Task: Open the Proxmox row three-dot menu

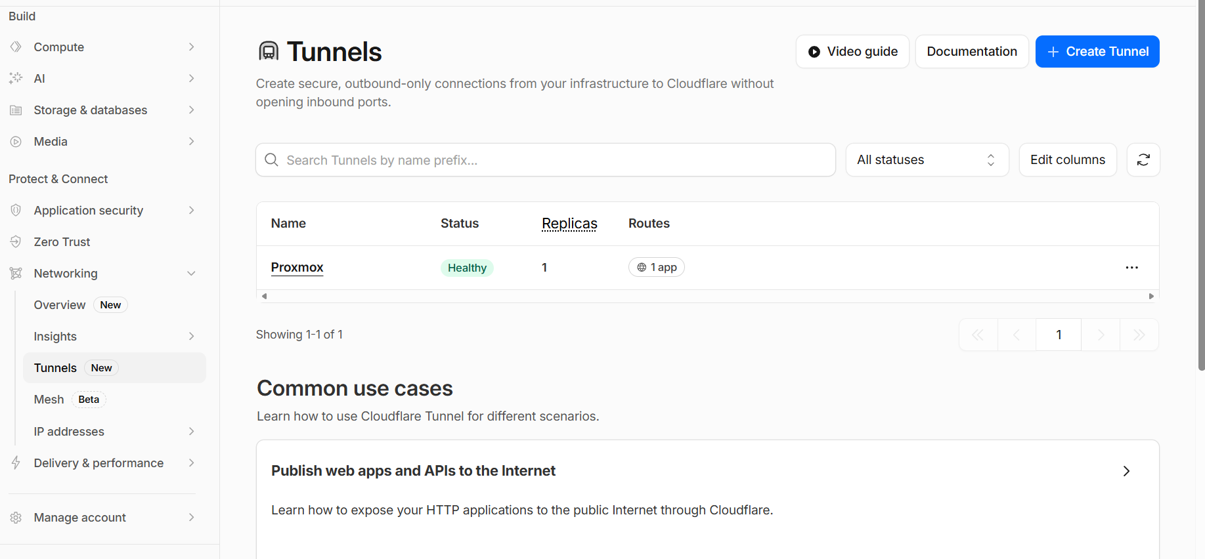Action: (1131, 268)
